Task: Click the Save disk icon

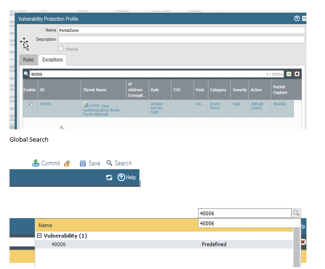Action: 83,163
